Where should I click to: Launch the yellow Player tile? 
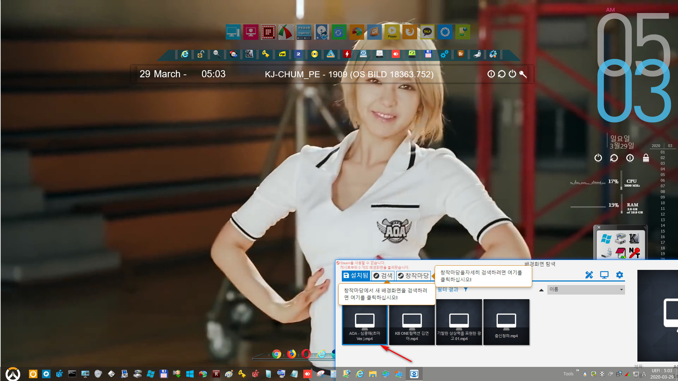point(392,32)
